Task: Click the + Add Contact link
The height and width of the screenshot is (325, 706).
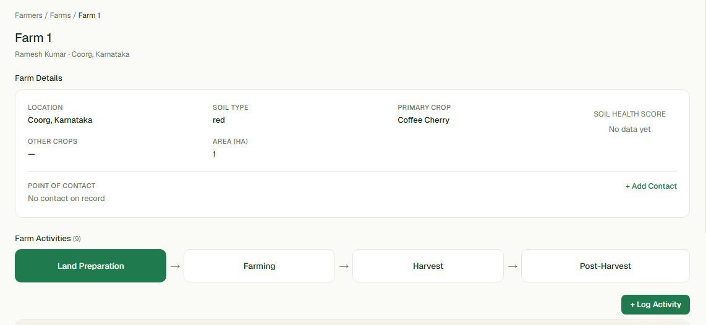Action: pos(650,186)
